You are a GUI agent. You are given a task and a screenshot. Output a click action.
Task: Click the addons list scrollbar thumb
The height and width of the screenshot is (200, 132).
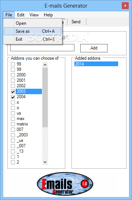click(x=45, y=97)
